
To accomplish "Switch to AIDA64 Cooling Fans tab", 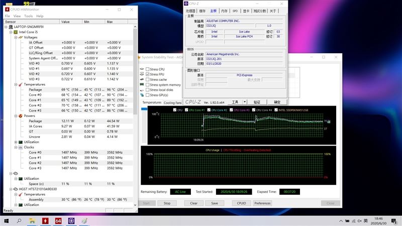I will pos(172,103).
